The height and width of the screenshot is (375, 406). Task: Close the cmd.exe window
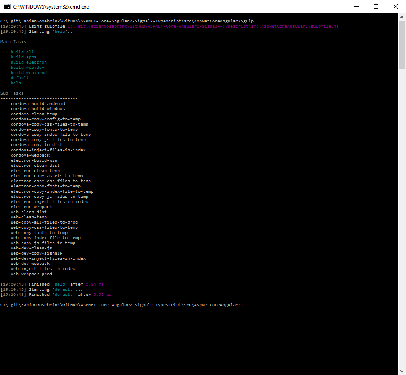[395, 7]
